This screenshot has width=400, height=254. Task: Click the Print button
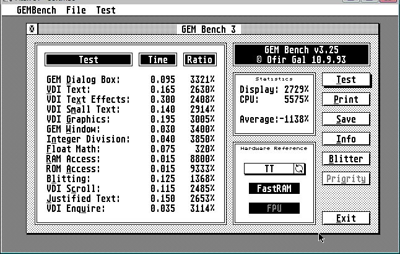(346, 99)
